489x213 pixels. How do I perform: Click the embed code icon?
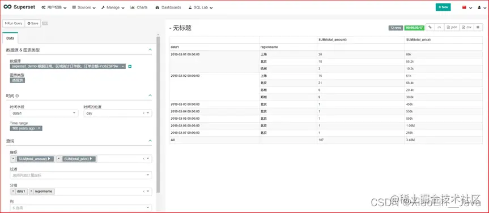(x=439, y=27)
